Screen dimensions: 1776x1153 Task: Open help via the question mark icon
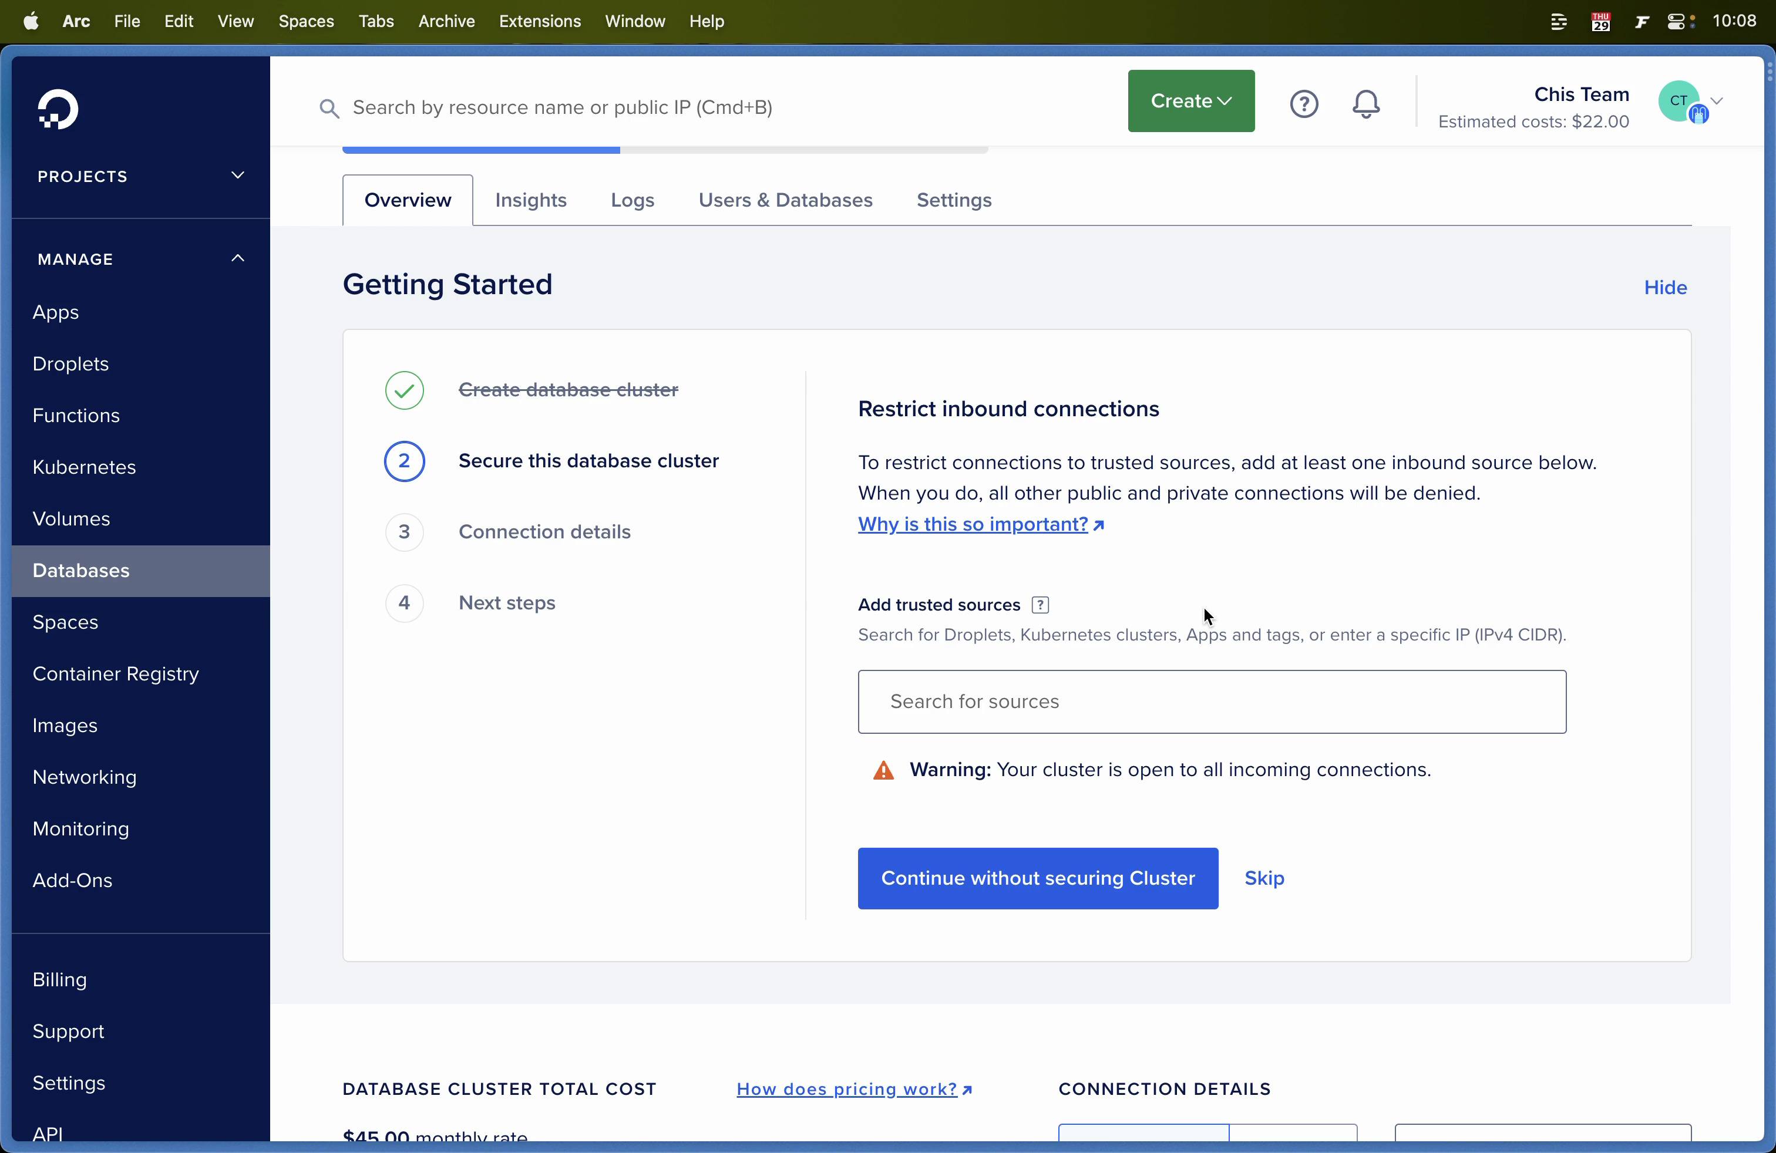tap(1304, 104)
